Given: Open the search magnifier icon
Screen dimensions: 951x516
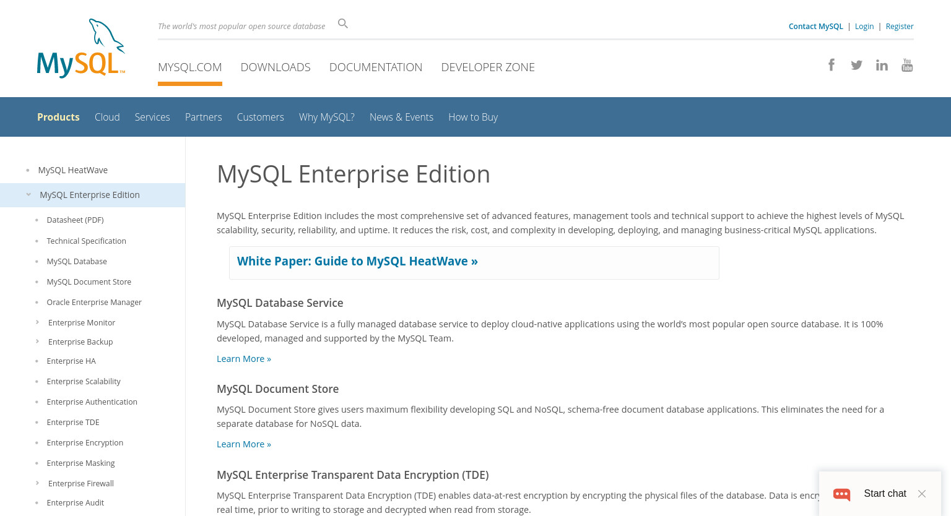Looking at the screenshot, I should coord(343,24).
